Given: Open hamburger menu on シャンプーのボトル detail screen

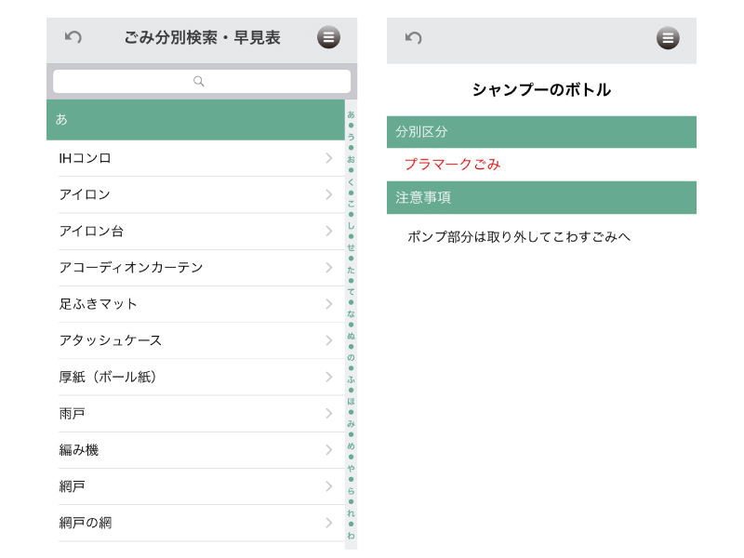Looking at the screenshot, I should 668,38.
